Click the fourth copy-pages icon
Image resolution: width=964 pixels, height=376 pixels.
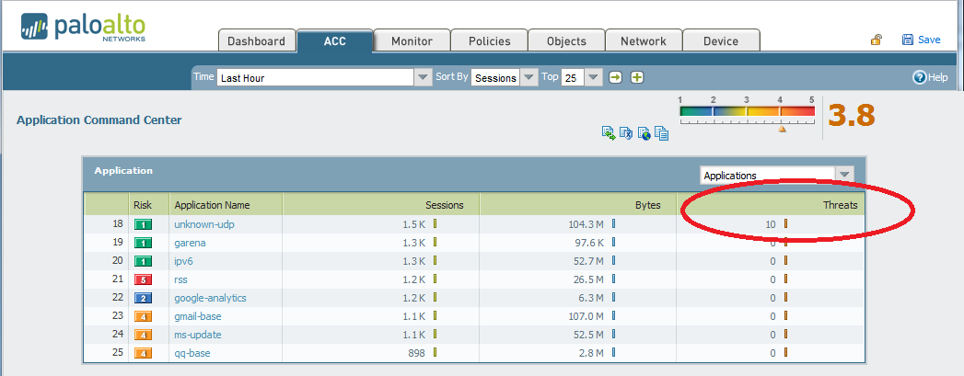coord(661,133)
